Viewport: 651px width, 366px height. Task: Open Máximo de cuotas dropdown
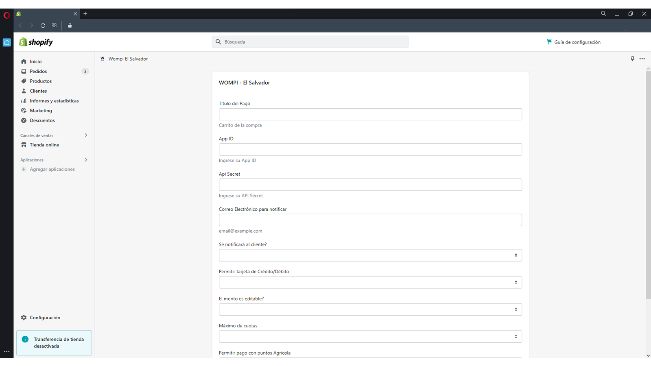click(370, 337)
